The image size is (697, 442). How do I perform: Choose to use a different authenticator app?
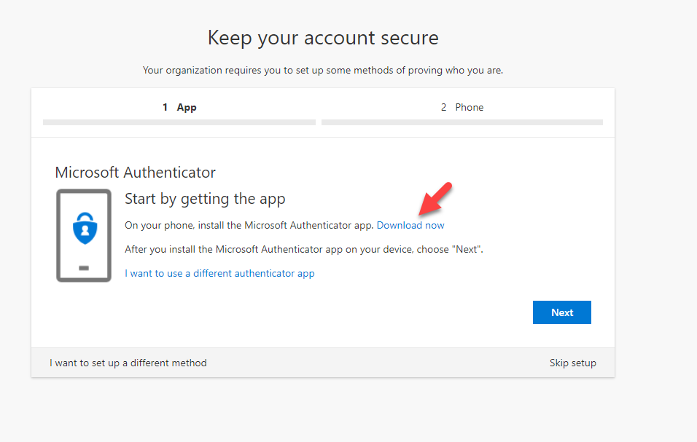point(219,274)
